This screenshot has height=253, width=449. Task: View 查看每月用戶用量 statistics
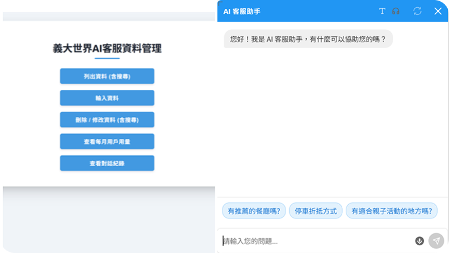coord(107,142)
